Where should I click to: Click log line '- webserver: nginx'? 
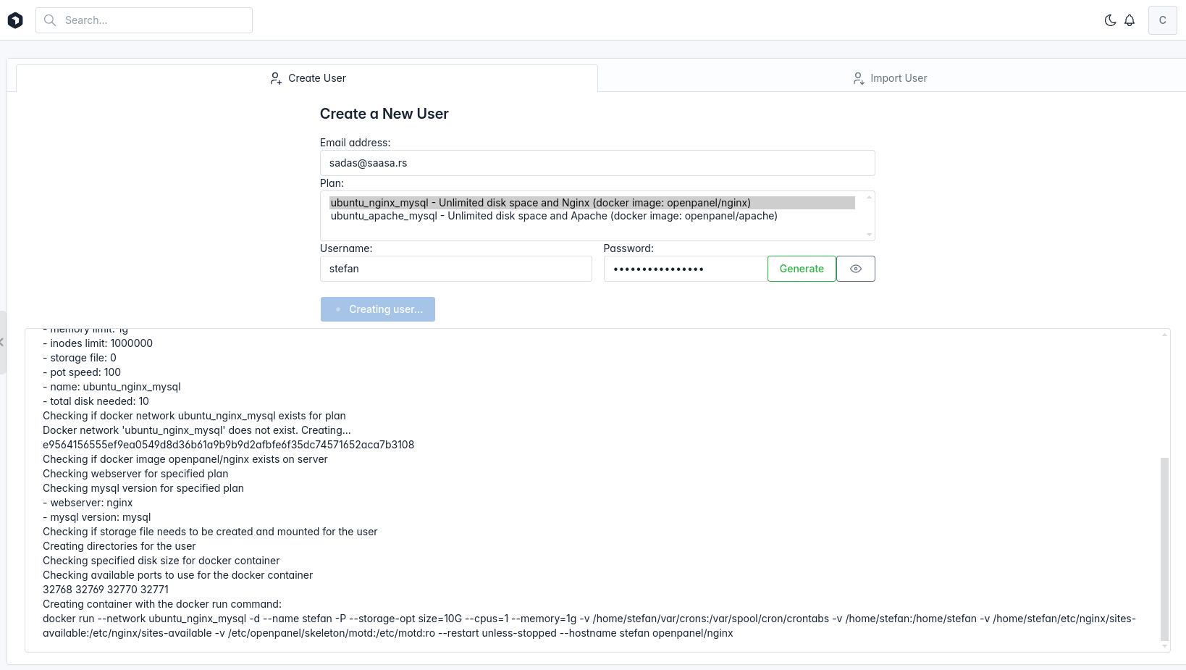(88, 503)
